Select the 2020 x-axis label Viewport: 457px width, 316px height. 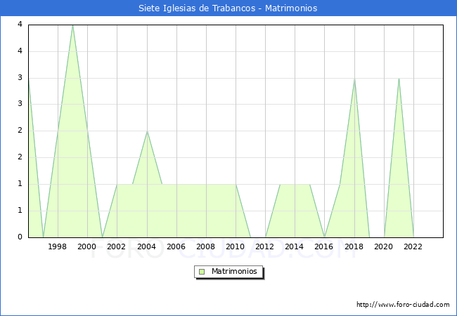coord(384,246)
